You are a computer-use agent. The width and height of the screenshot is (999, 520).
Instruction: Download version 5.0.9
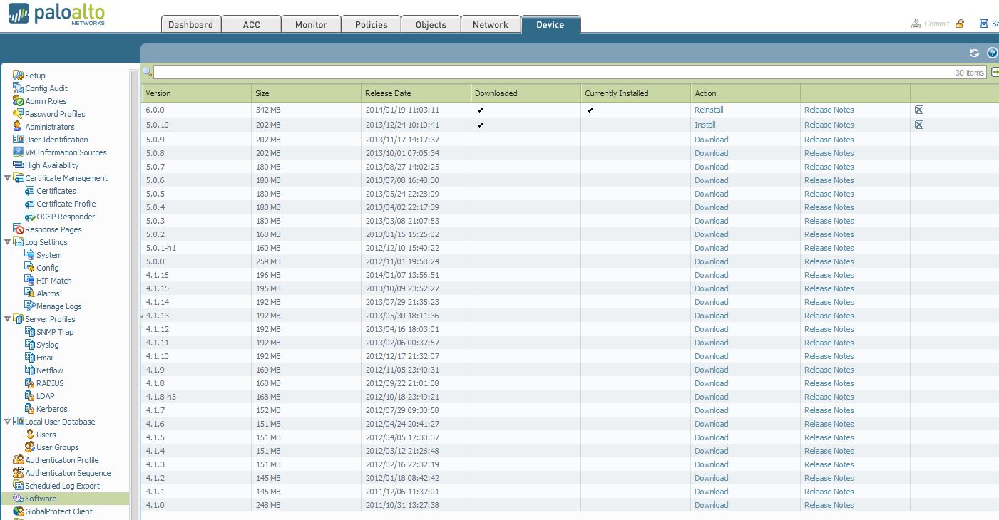[x=712, y=140]
